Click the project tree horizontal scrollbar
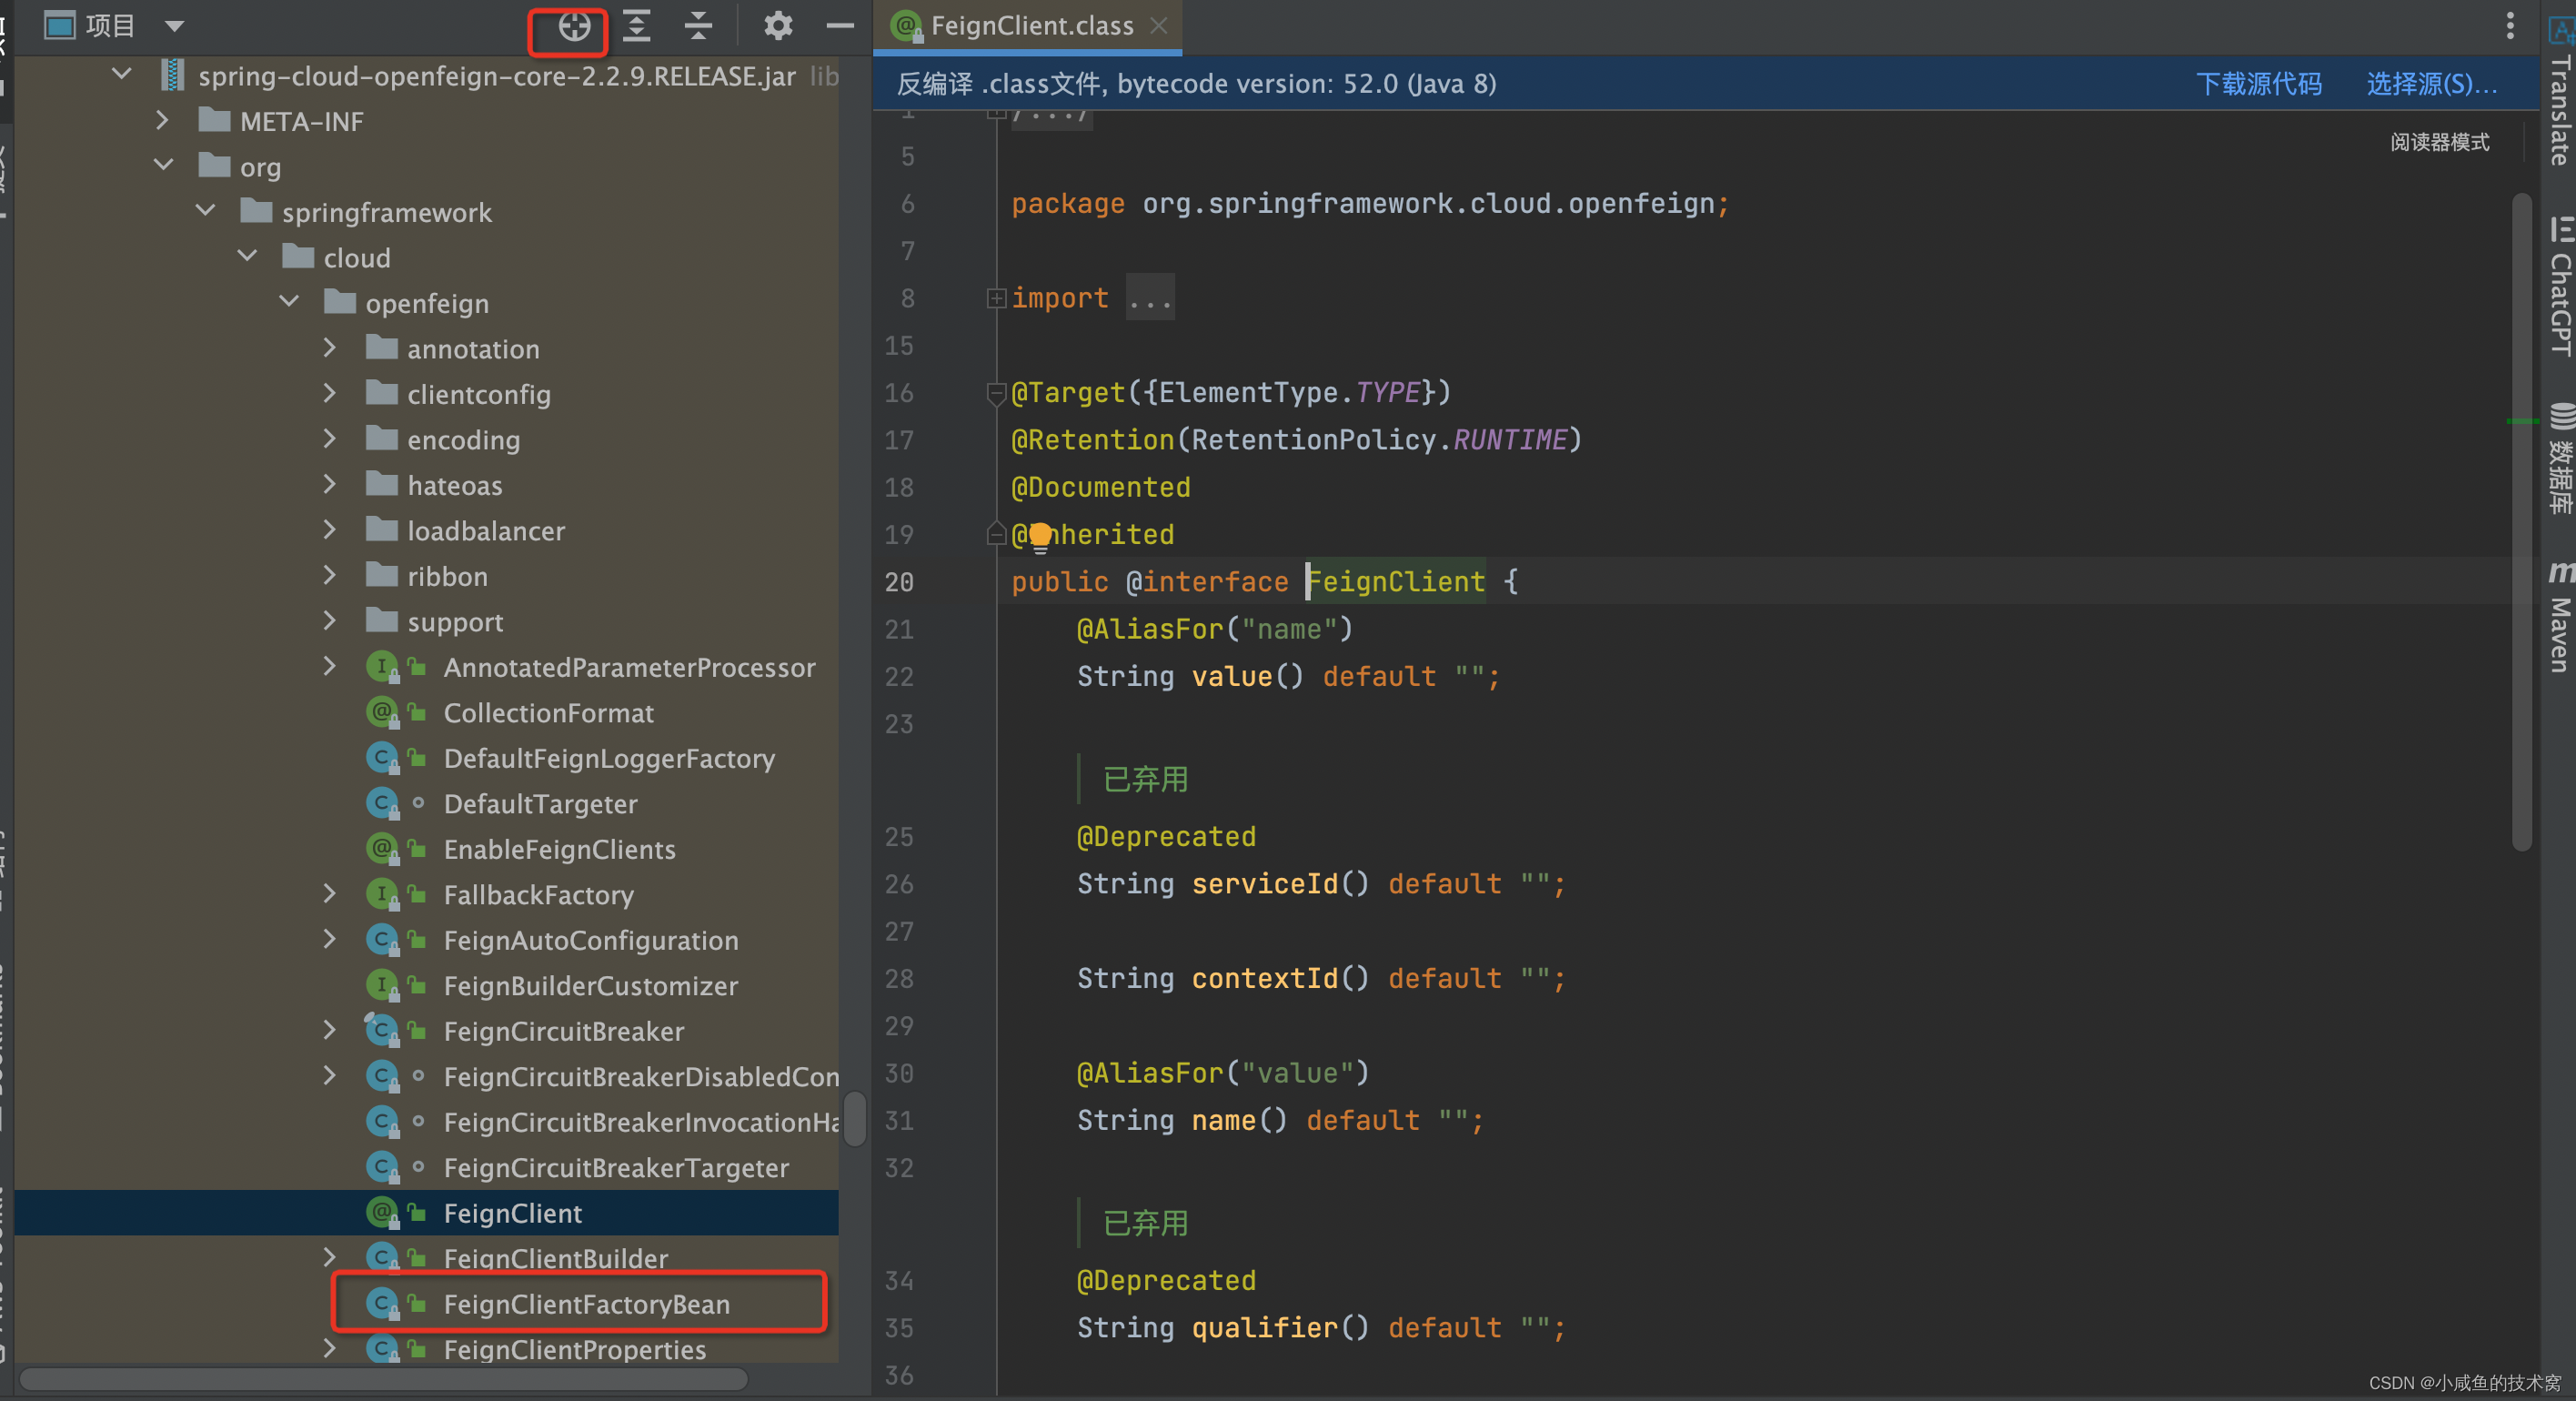The width and height of the screenshot is (2576, 1401). point(383,1380)
